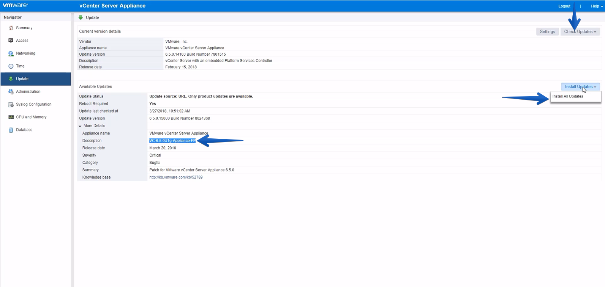Click the Time clock icon
Image resolution: width=605 pixels, height=287 pixels.
click(x=11, y=66)
